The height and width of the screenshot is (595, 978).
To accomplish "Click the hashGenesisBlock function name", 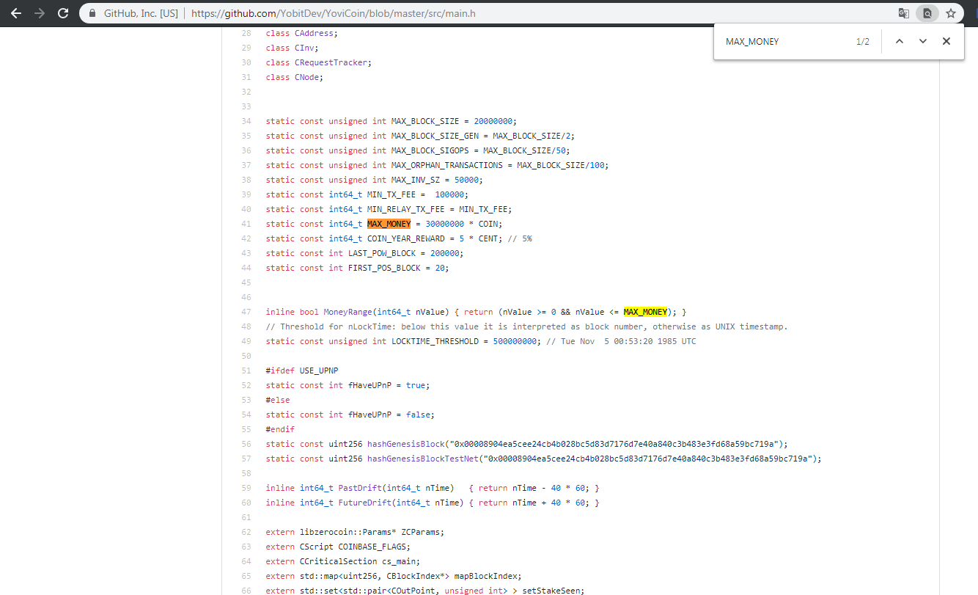I will click(406, 444).
